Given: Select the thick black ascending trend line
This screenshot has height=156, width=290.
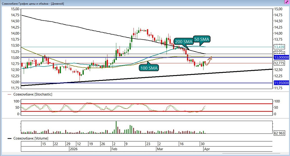Looking at the screenshot, I should pyautogui.click(x=147, y=77).
